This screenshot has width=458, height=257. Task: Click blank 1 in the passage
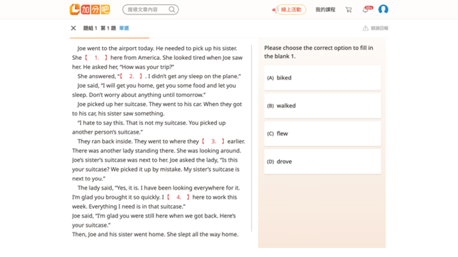tap(96, 58)
